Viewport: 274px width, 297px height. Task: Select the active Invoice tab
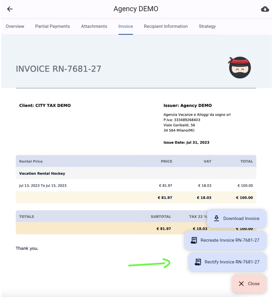coord(125,26)
